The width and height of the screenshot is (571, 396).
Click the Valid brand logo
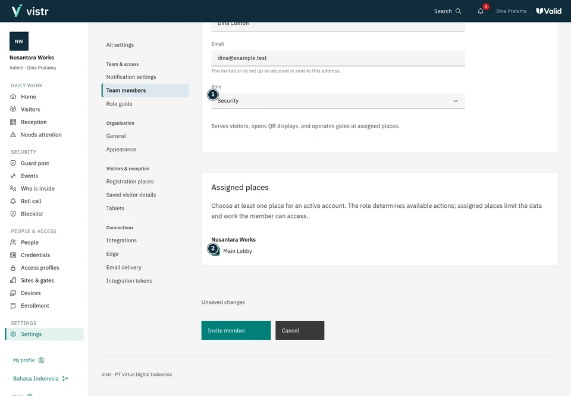coord(549,11)
